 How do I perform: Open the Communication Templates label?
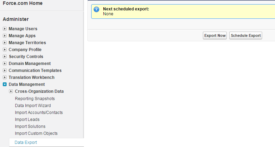[35, 70]
